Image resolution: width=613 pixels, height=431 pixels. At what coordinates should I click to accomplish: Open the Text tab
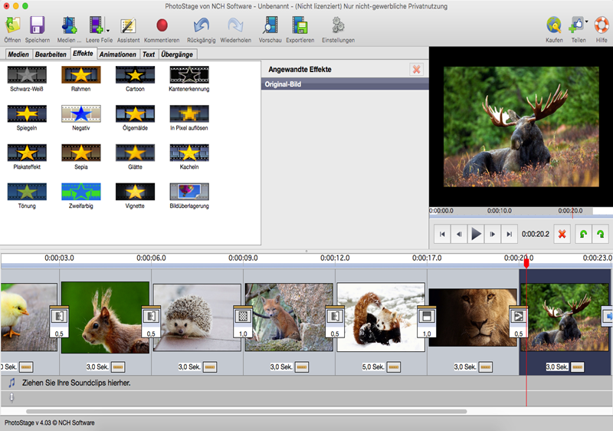(149, 54)
